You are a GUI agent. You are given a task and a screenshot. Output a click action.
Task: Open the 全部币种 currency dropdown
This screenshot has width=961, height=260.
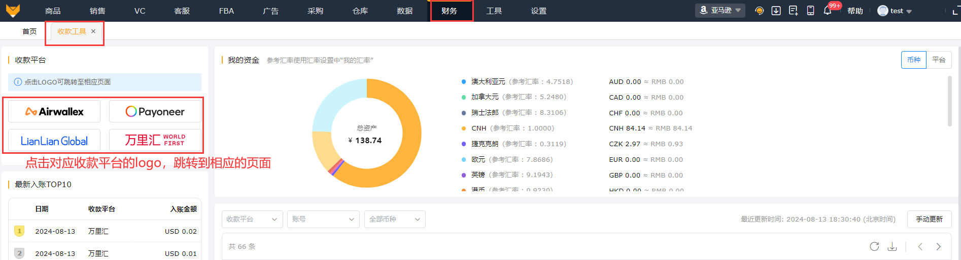coord(395,219)
